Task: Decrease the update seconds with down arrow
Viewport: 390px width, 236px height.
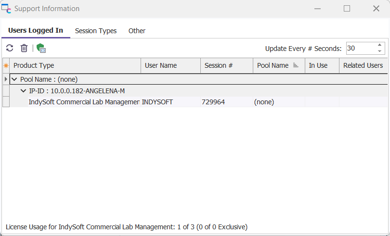Action: (x=379, y=51)
